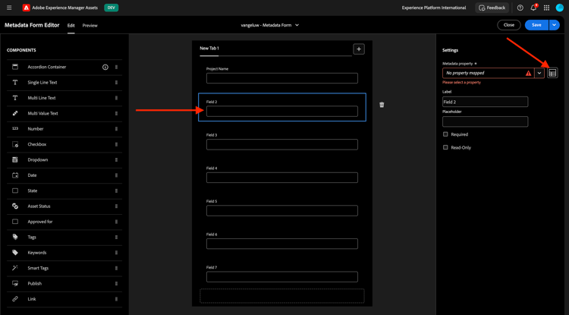Click the Asset Status component label
The height and width of the screenshot is (315, 569).
[39, 206]
